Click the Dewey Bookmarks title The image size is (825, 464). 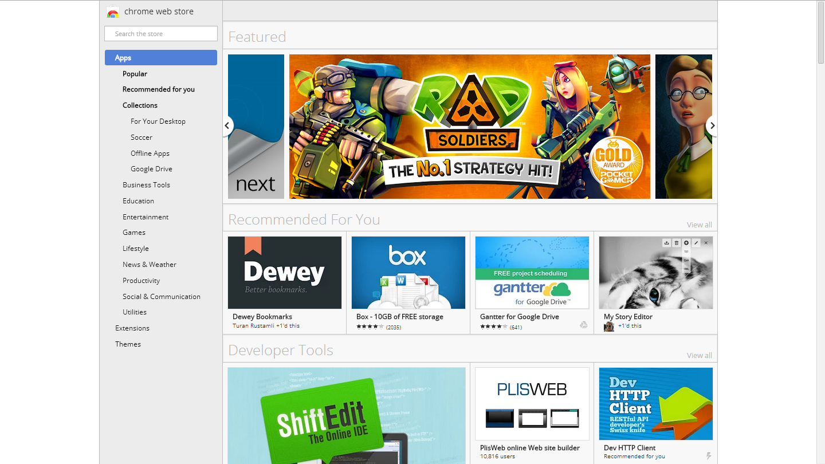coord(262,317)
